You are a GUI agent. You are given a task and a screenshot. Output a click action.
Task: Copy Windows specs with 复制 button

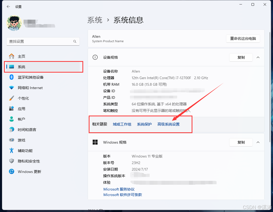click(x=241, y=142)
